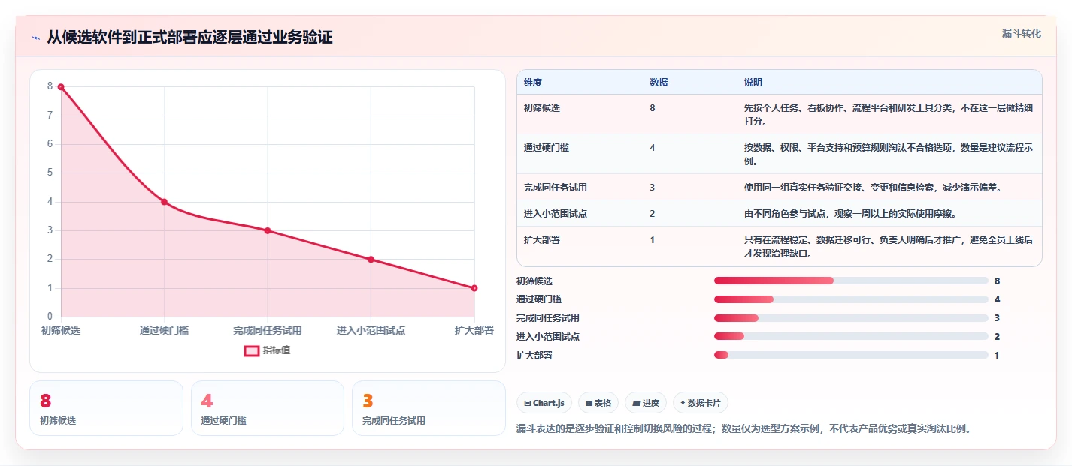Click the chart point for 通过硬门槛
Image resolution: width=1072 pixels, height=466 pixels.
coord(164,202)
